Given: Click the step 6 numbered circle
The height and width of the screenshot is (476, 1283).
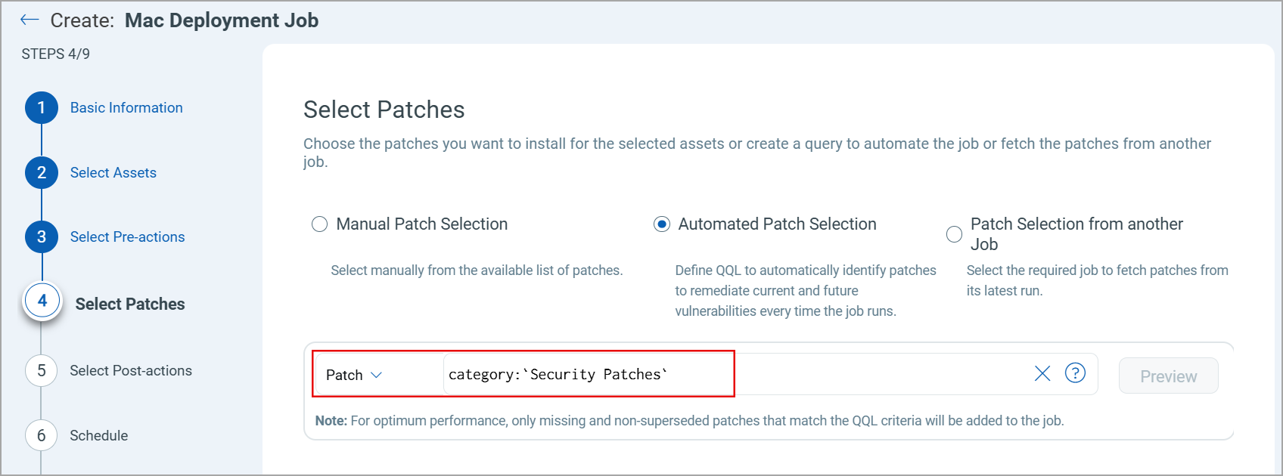Looking at the screenshot, I should coord(41,435).
